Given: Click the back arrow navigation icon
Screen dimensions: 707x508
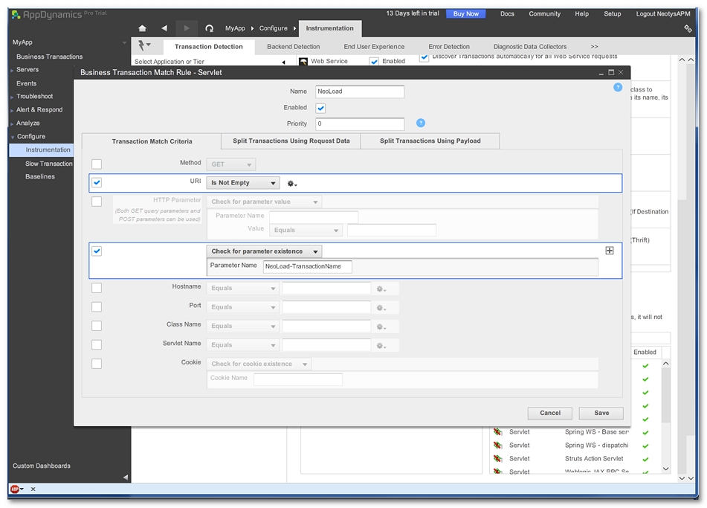Looking at the screenshot, I should pyautogui.click(x=164, y=28).
